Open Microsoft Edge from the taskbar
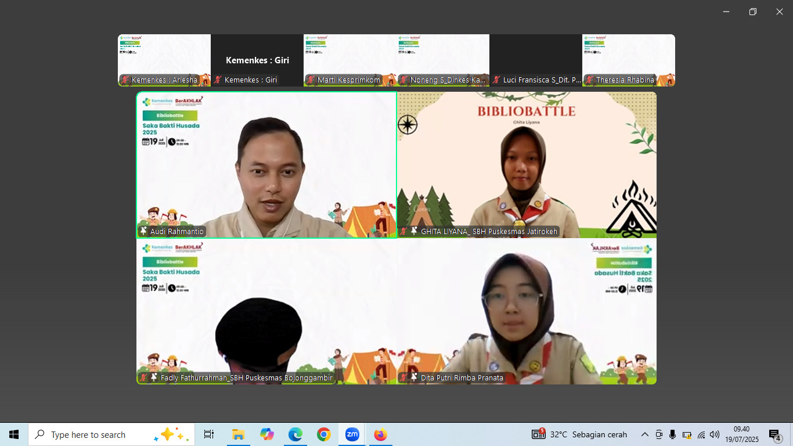Viewport: 793px width, 446px height. click(295, 434)
